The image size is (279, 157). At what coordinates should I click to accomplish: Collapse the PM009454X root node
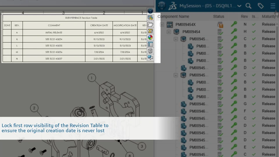162,24
